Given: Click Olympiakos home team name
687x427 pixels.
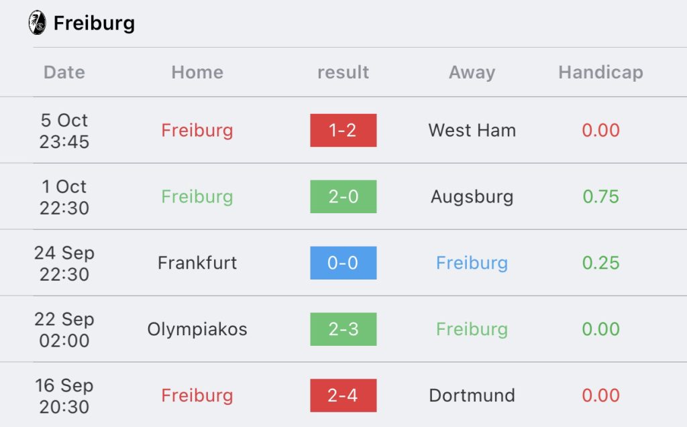Looking at the screenshot, I should pyautogui.click(x=197, y=329).
